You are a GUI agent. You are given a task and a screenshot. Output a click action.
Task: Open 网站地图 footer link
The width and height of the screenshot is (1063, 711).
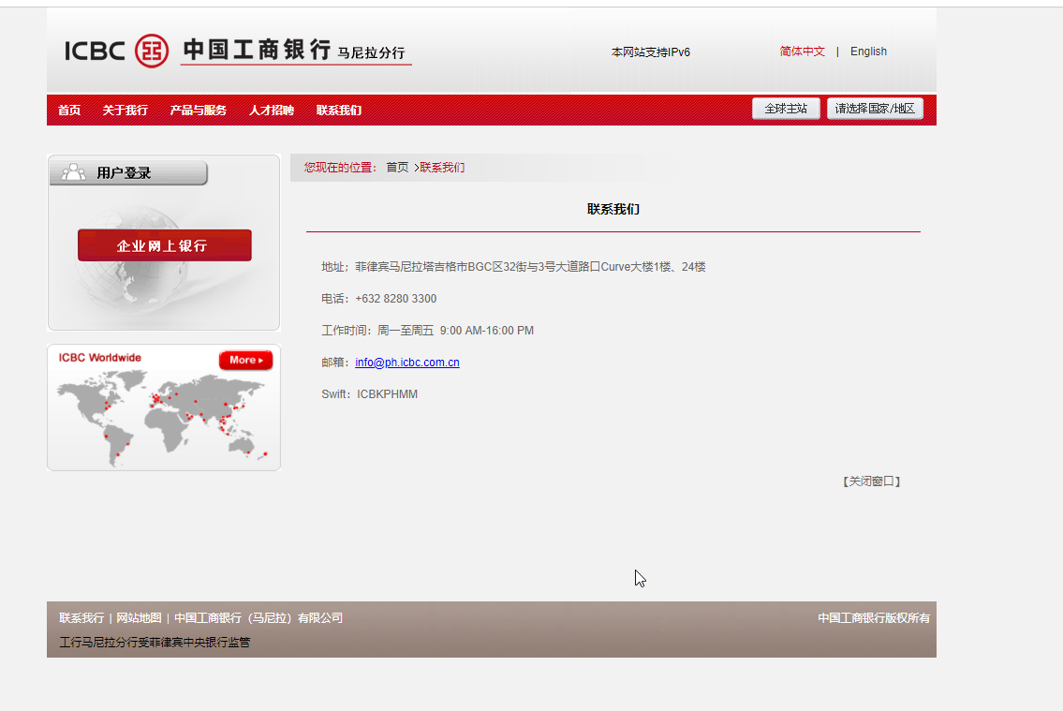pyautogui.click(x=139, y=618)
